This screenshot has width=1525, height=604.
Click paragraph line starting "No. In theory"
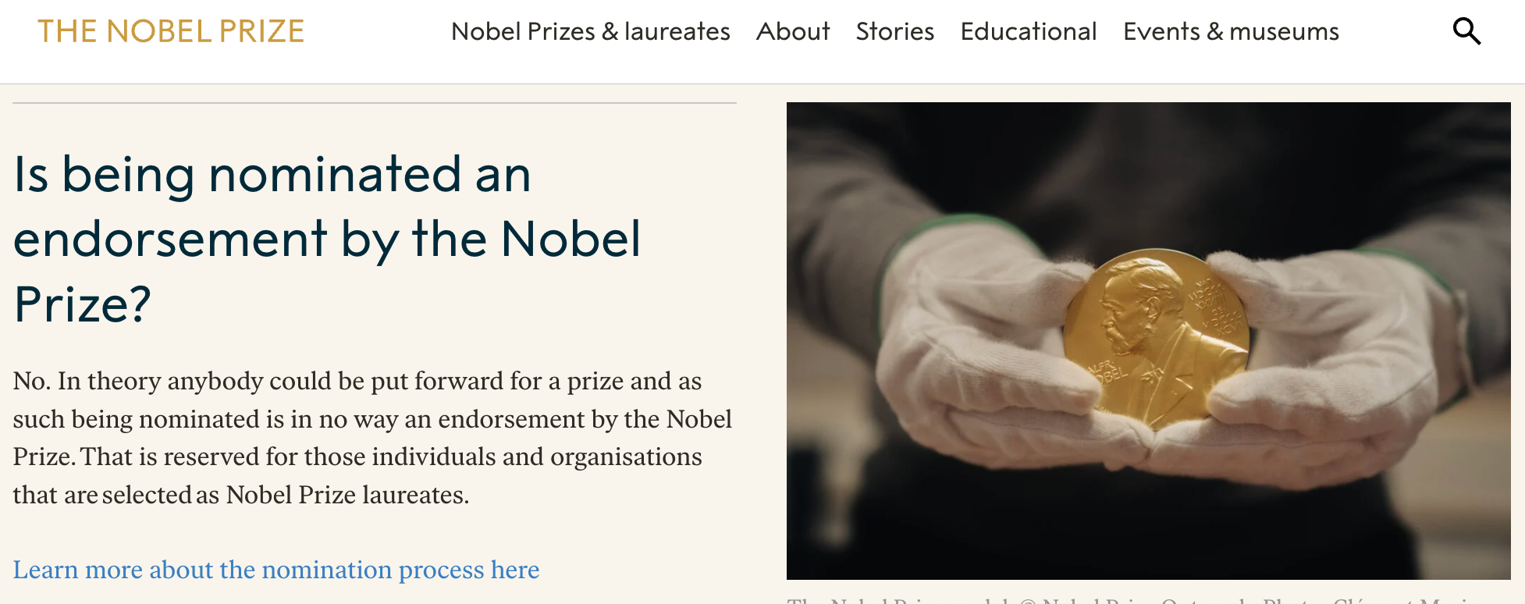click(357, 381)
